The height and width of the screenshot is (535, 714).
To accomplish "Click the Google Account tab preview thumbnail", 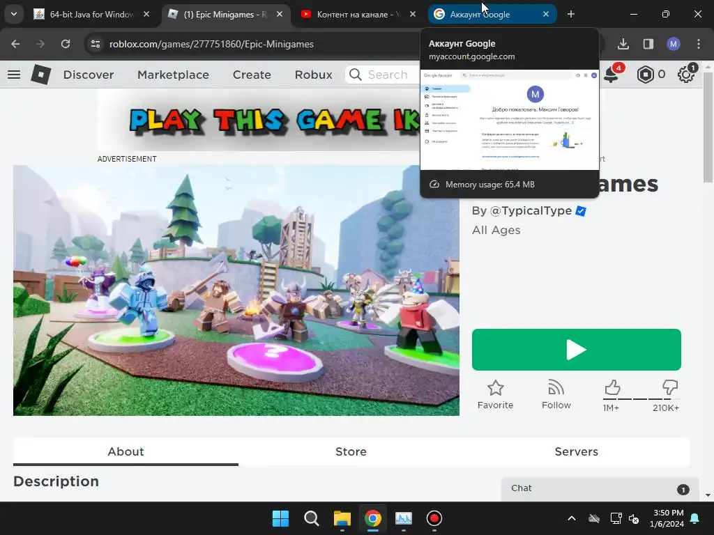I will (509, 120).
